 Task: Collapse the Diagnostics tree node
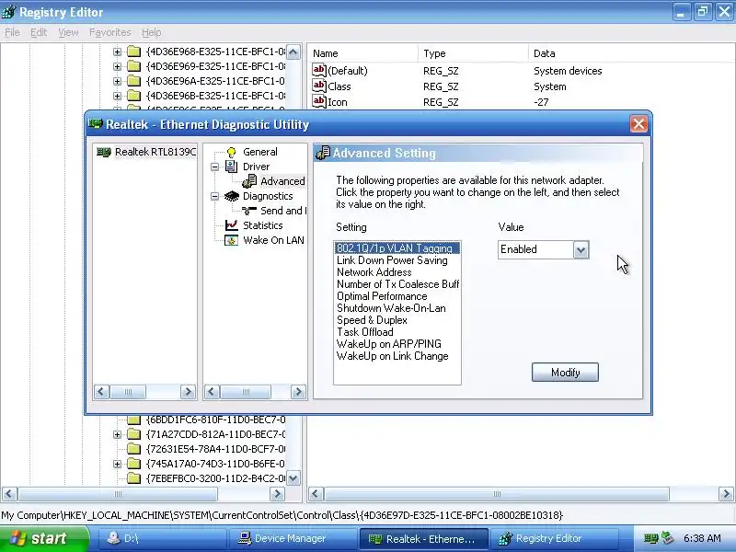215,196
